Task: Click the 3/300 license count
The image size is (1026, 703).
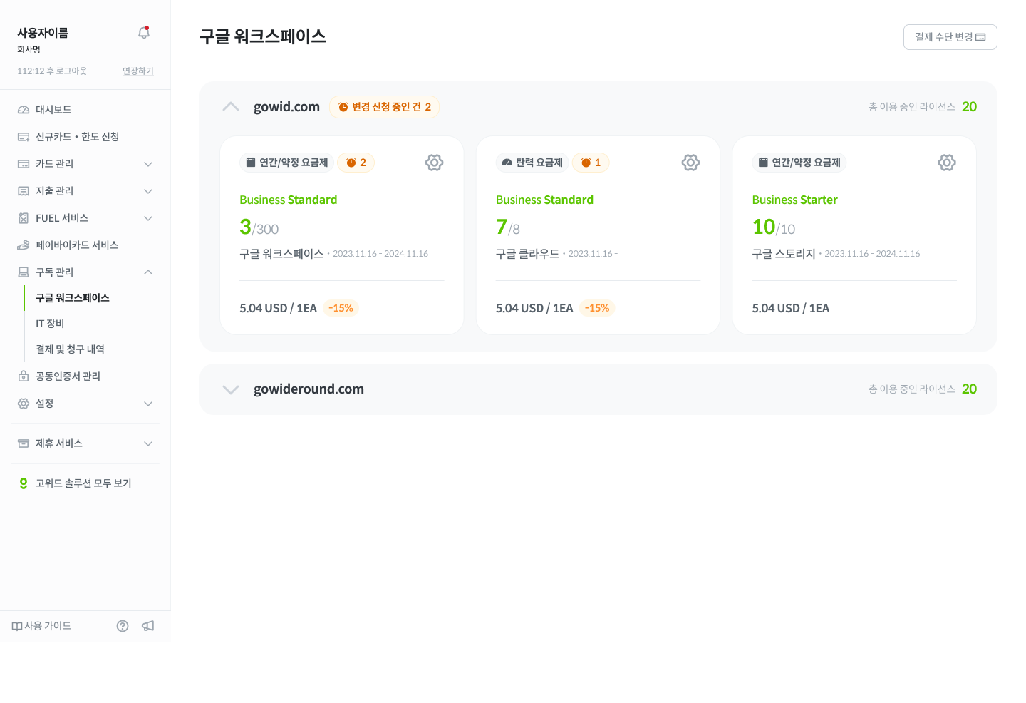Action: pos(259,227)
